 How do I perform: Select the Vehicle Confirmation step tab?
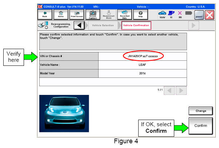136,25
